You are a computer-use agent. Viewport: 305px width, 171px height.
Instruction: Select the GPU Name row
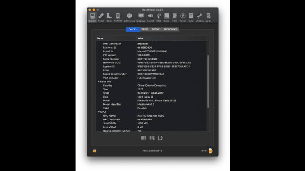[x=151, y=116]
